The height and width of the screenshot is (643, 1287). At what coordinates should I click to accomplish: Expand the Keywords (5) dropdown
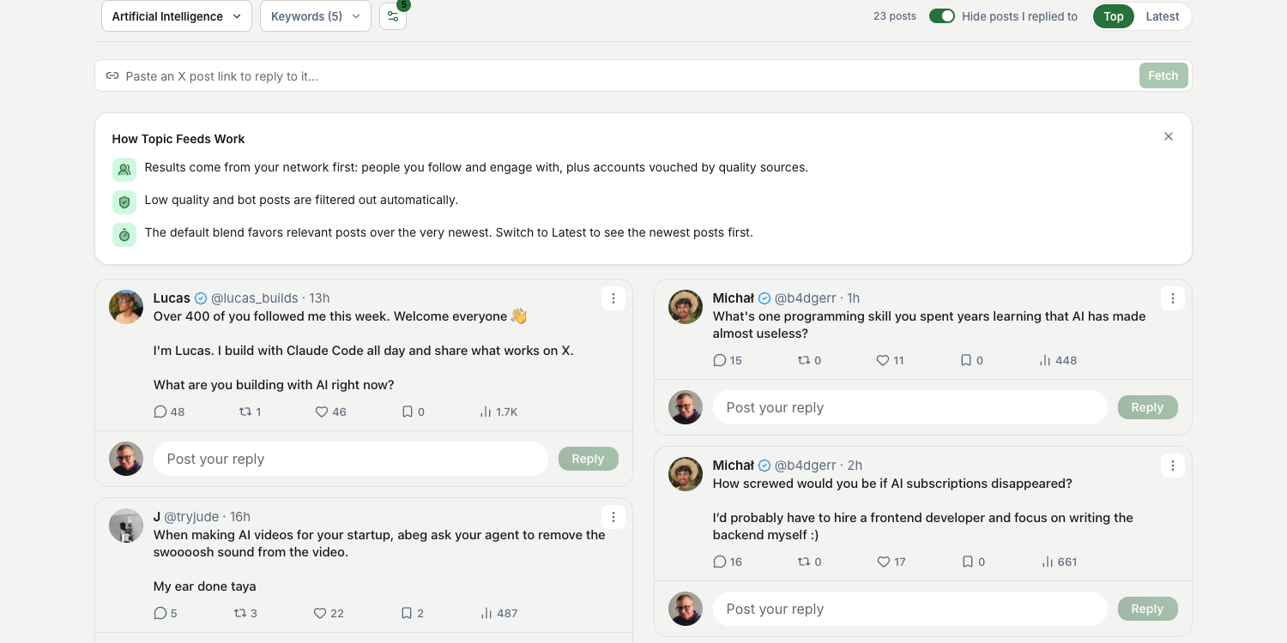pyautogui.click(x=316, y=16)
